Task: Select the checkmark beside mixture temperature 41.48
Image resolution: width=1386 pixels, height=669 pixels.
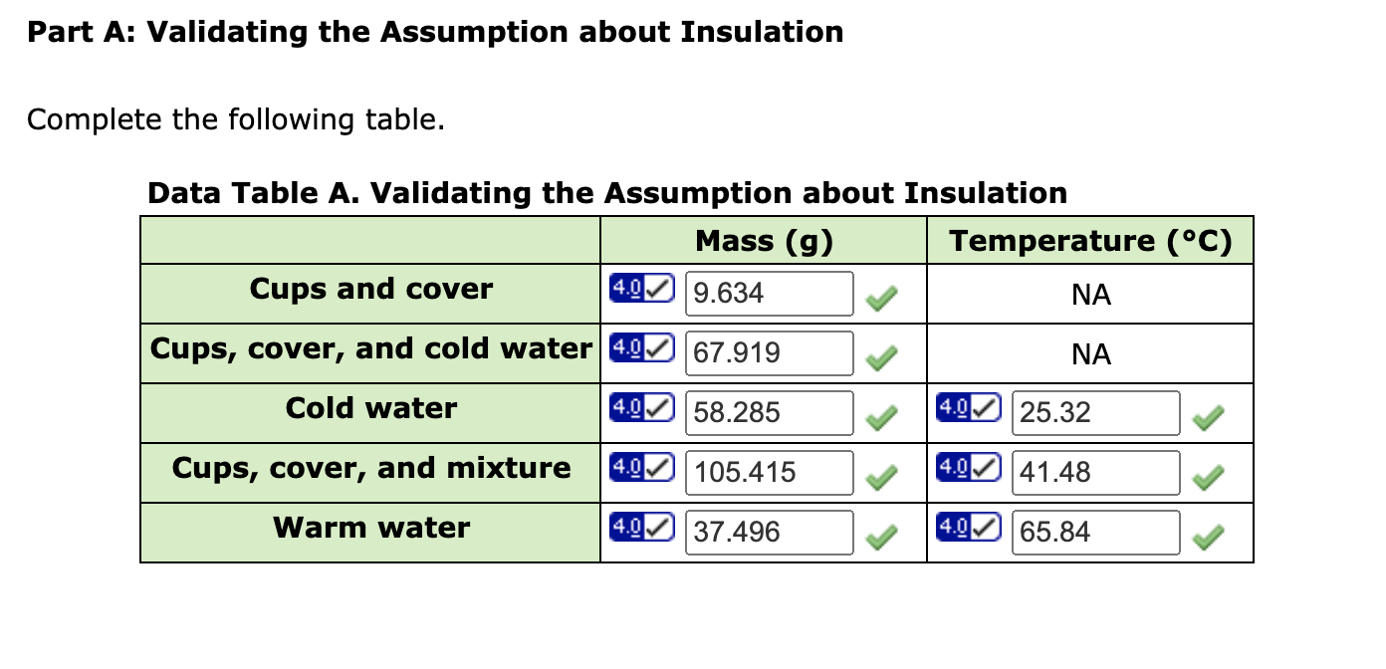Action: [x=1208, y=479]
